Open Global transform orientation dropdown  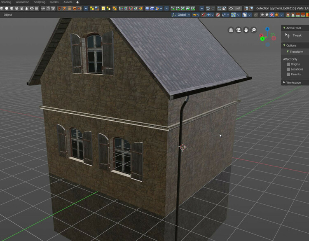[181, 15]
